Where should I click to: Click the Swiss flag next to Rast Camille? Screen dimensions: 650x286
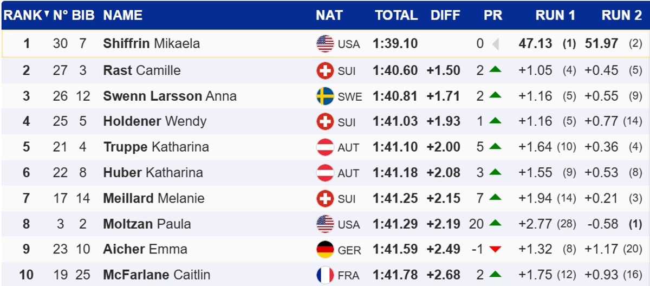325,70
